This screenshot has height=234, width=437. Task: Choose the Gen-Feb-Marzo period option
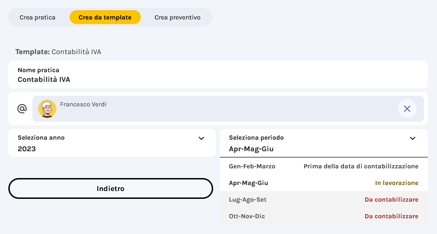point(252,166)
